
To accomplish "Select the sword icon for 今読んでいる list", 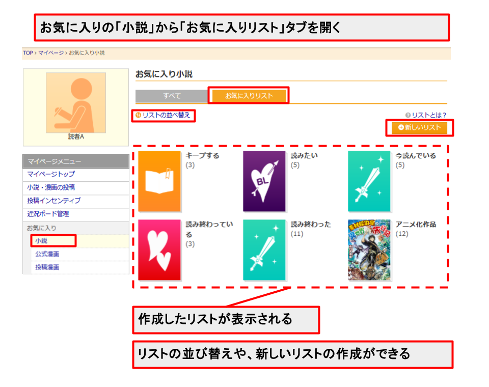I will point(370,182).
